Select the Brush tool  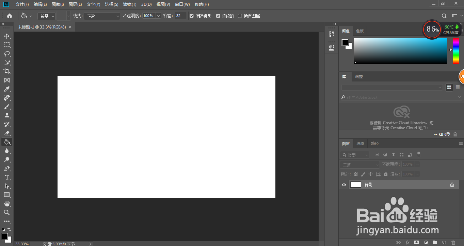pyautogui.click(x=7, y=107)
